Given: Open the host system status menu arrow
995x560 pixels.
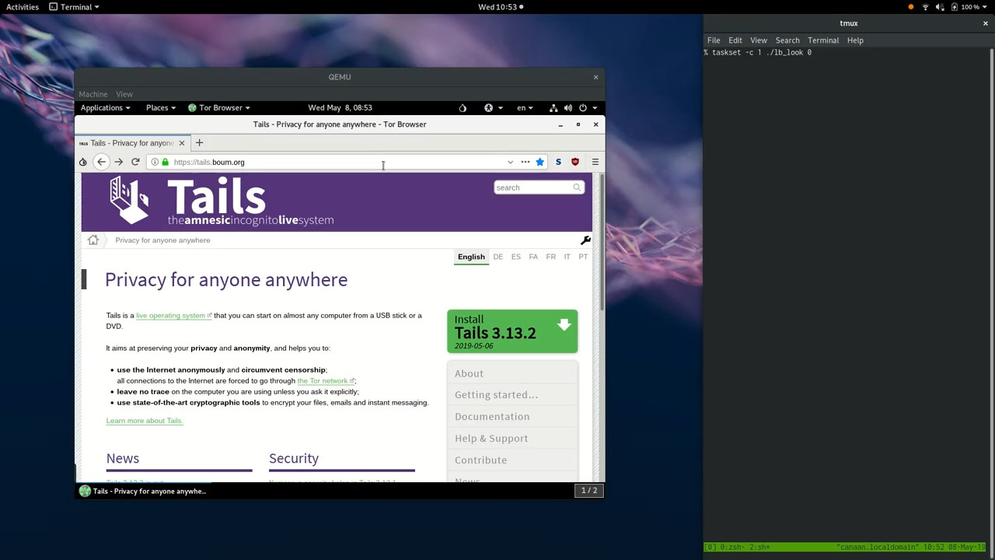Looking at the screenshot, I should (985, 7).
